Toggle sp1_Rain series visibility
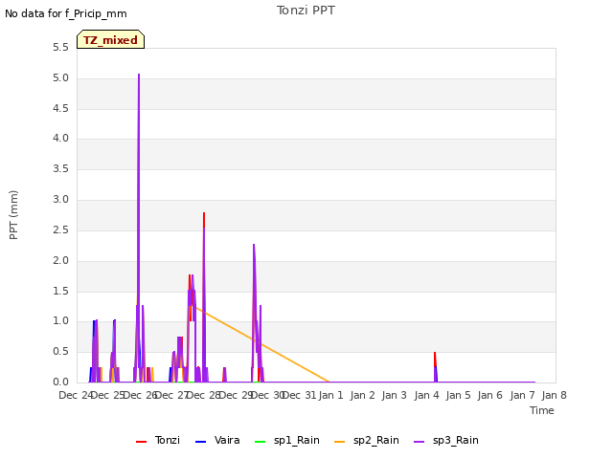The image size is (613, 459). point(287,440)
